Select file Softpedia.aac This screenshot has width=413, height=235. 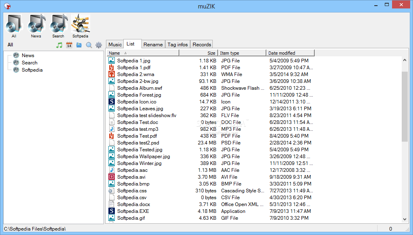[132, 170]
